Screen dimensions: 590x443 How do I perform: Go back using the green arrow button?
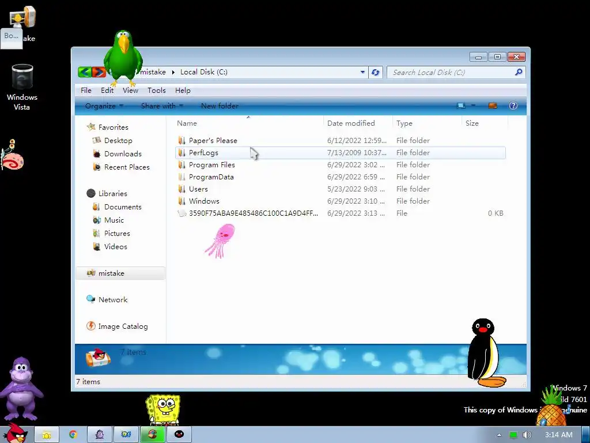click(85, 72)
